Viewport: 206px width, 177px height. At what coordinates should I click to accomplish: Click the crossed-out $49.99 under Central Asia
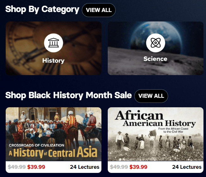[17, 167]
